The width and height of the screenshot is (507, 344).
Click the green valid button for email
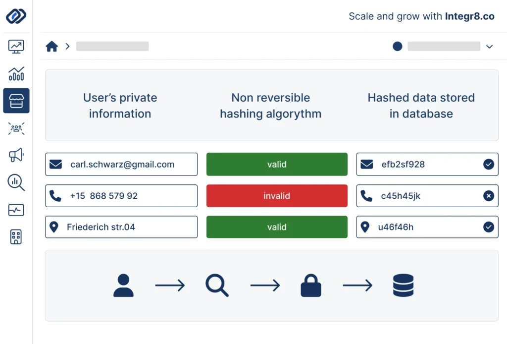tap(277, 165)
